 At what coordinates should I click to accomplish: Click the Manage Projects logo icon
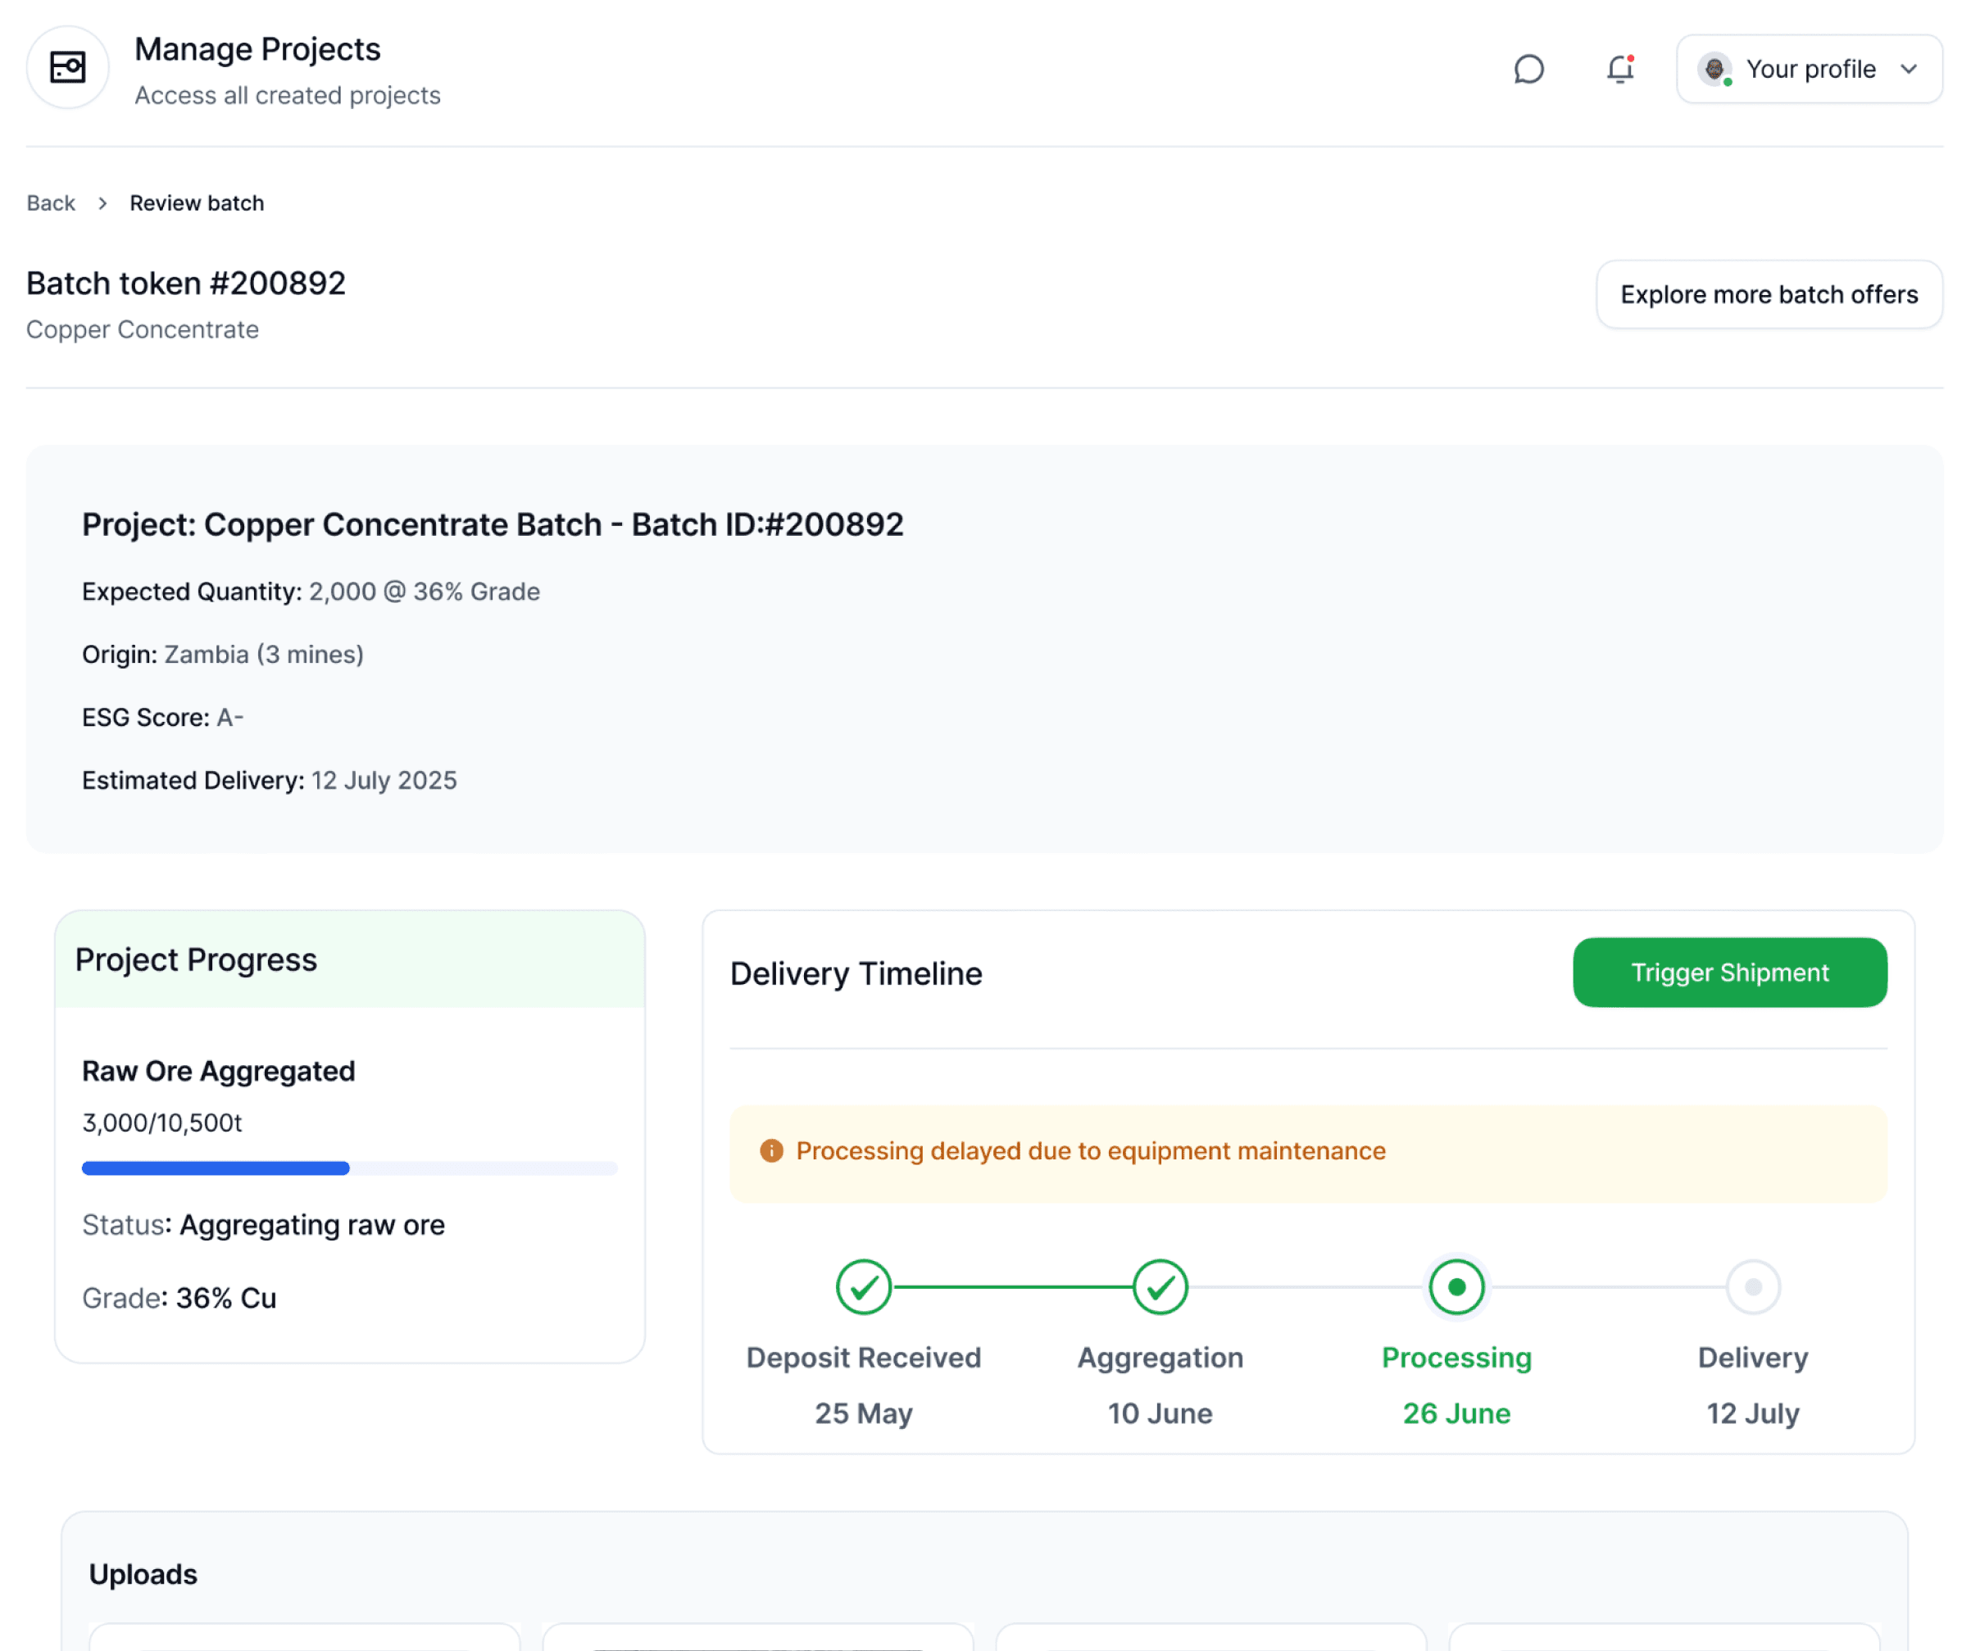(67, 67)
